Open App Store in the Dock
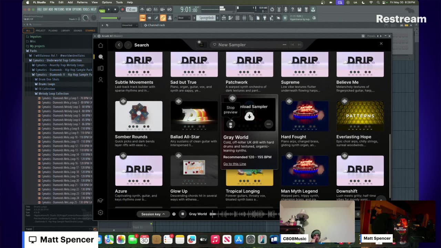The width and height of the screenshot is (441, 248). 238,239
